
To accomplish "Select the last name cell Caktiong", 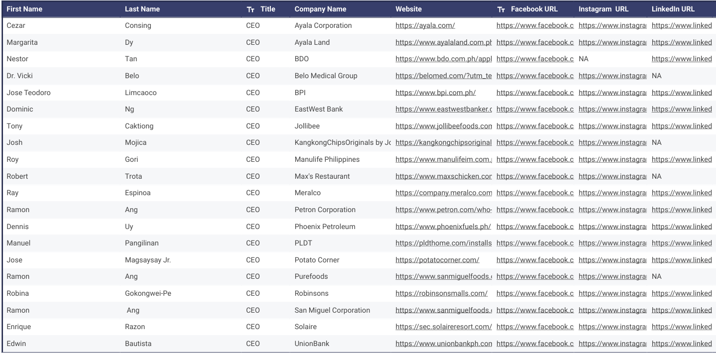I will (139, 126).
